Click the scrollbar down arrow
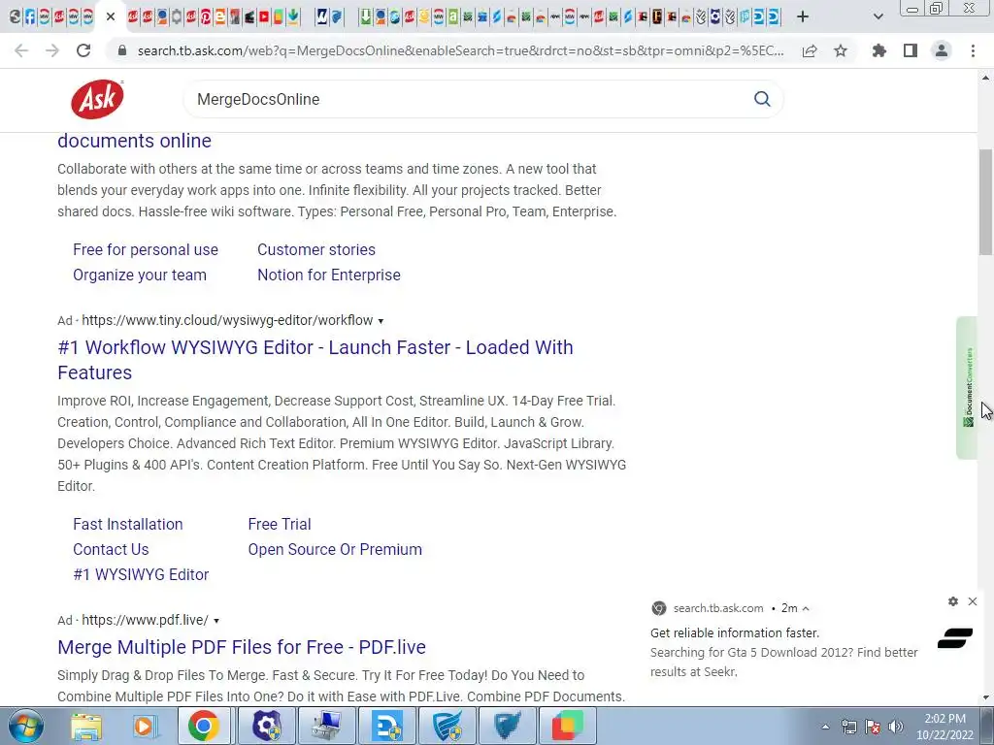Screen dimensions: 994x745 coord(985,697)
